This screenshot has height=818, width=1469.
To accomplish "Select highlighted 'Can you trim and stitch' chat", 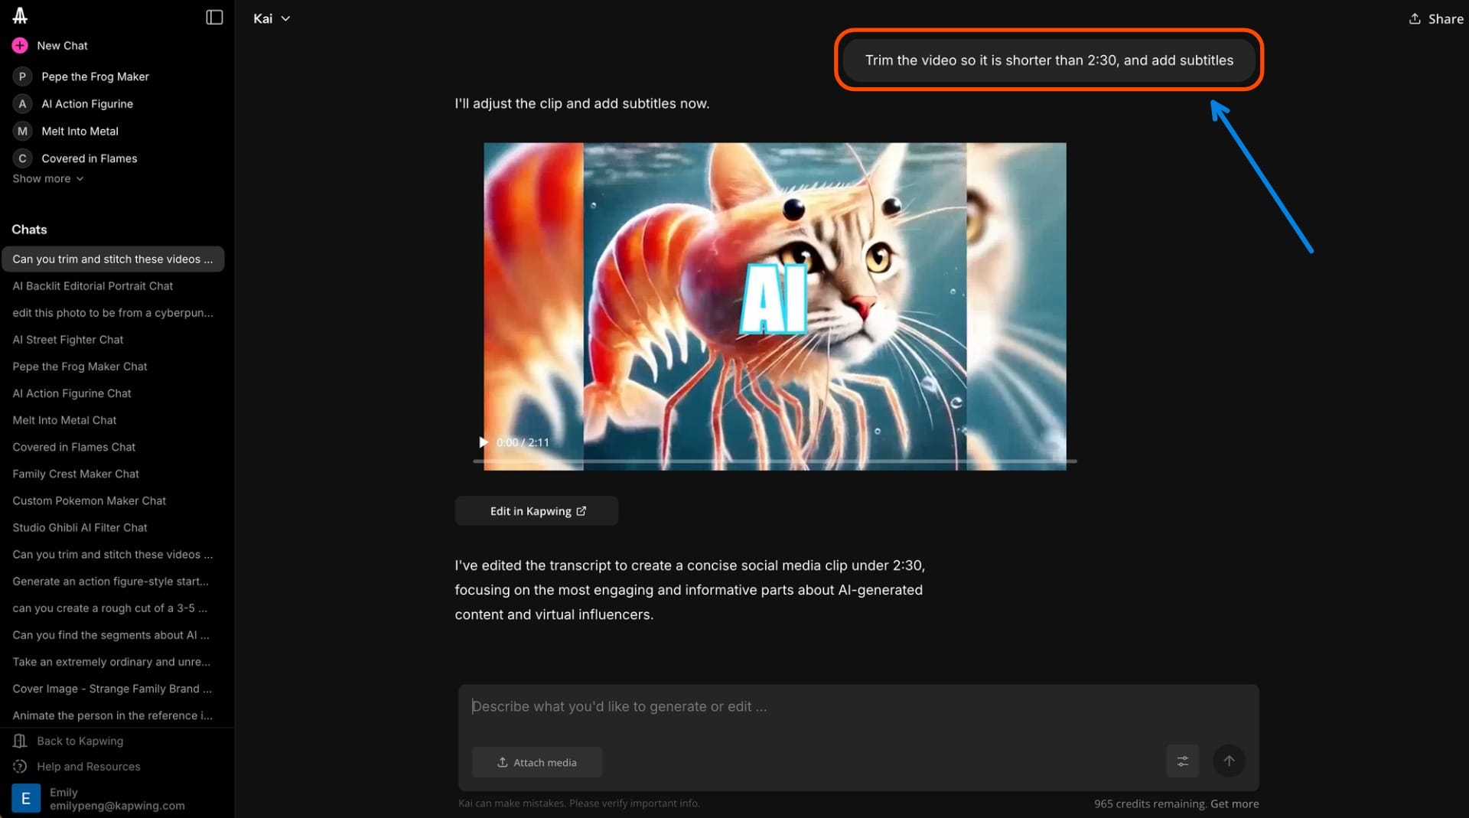I will click(113, 259).
